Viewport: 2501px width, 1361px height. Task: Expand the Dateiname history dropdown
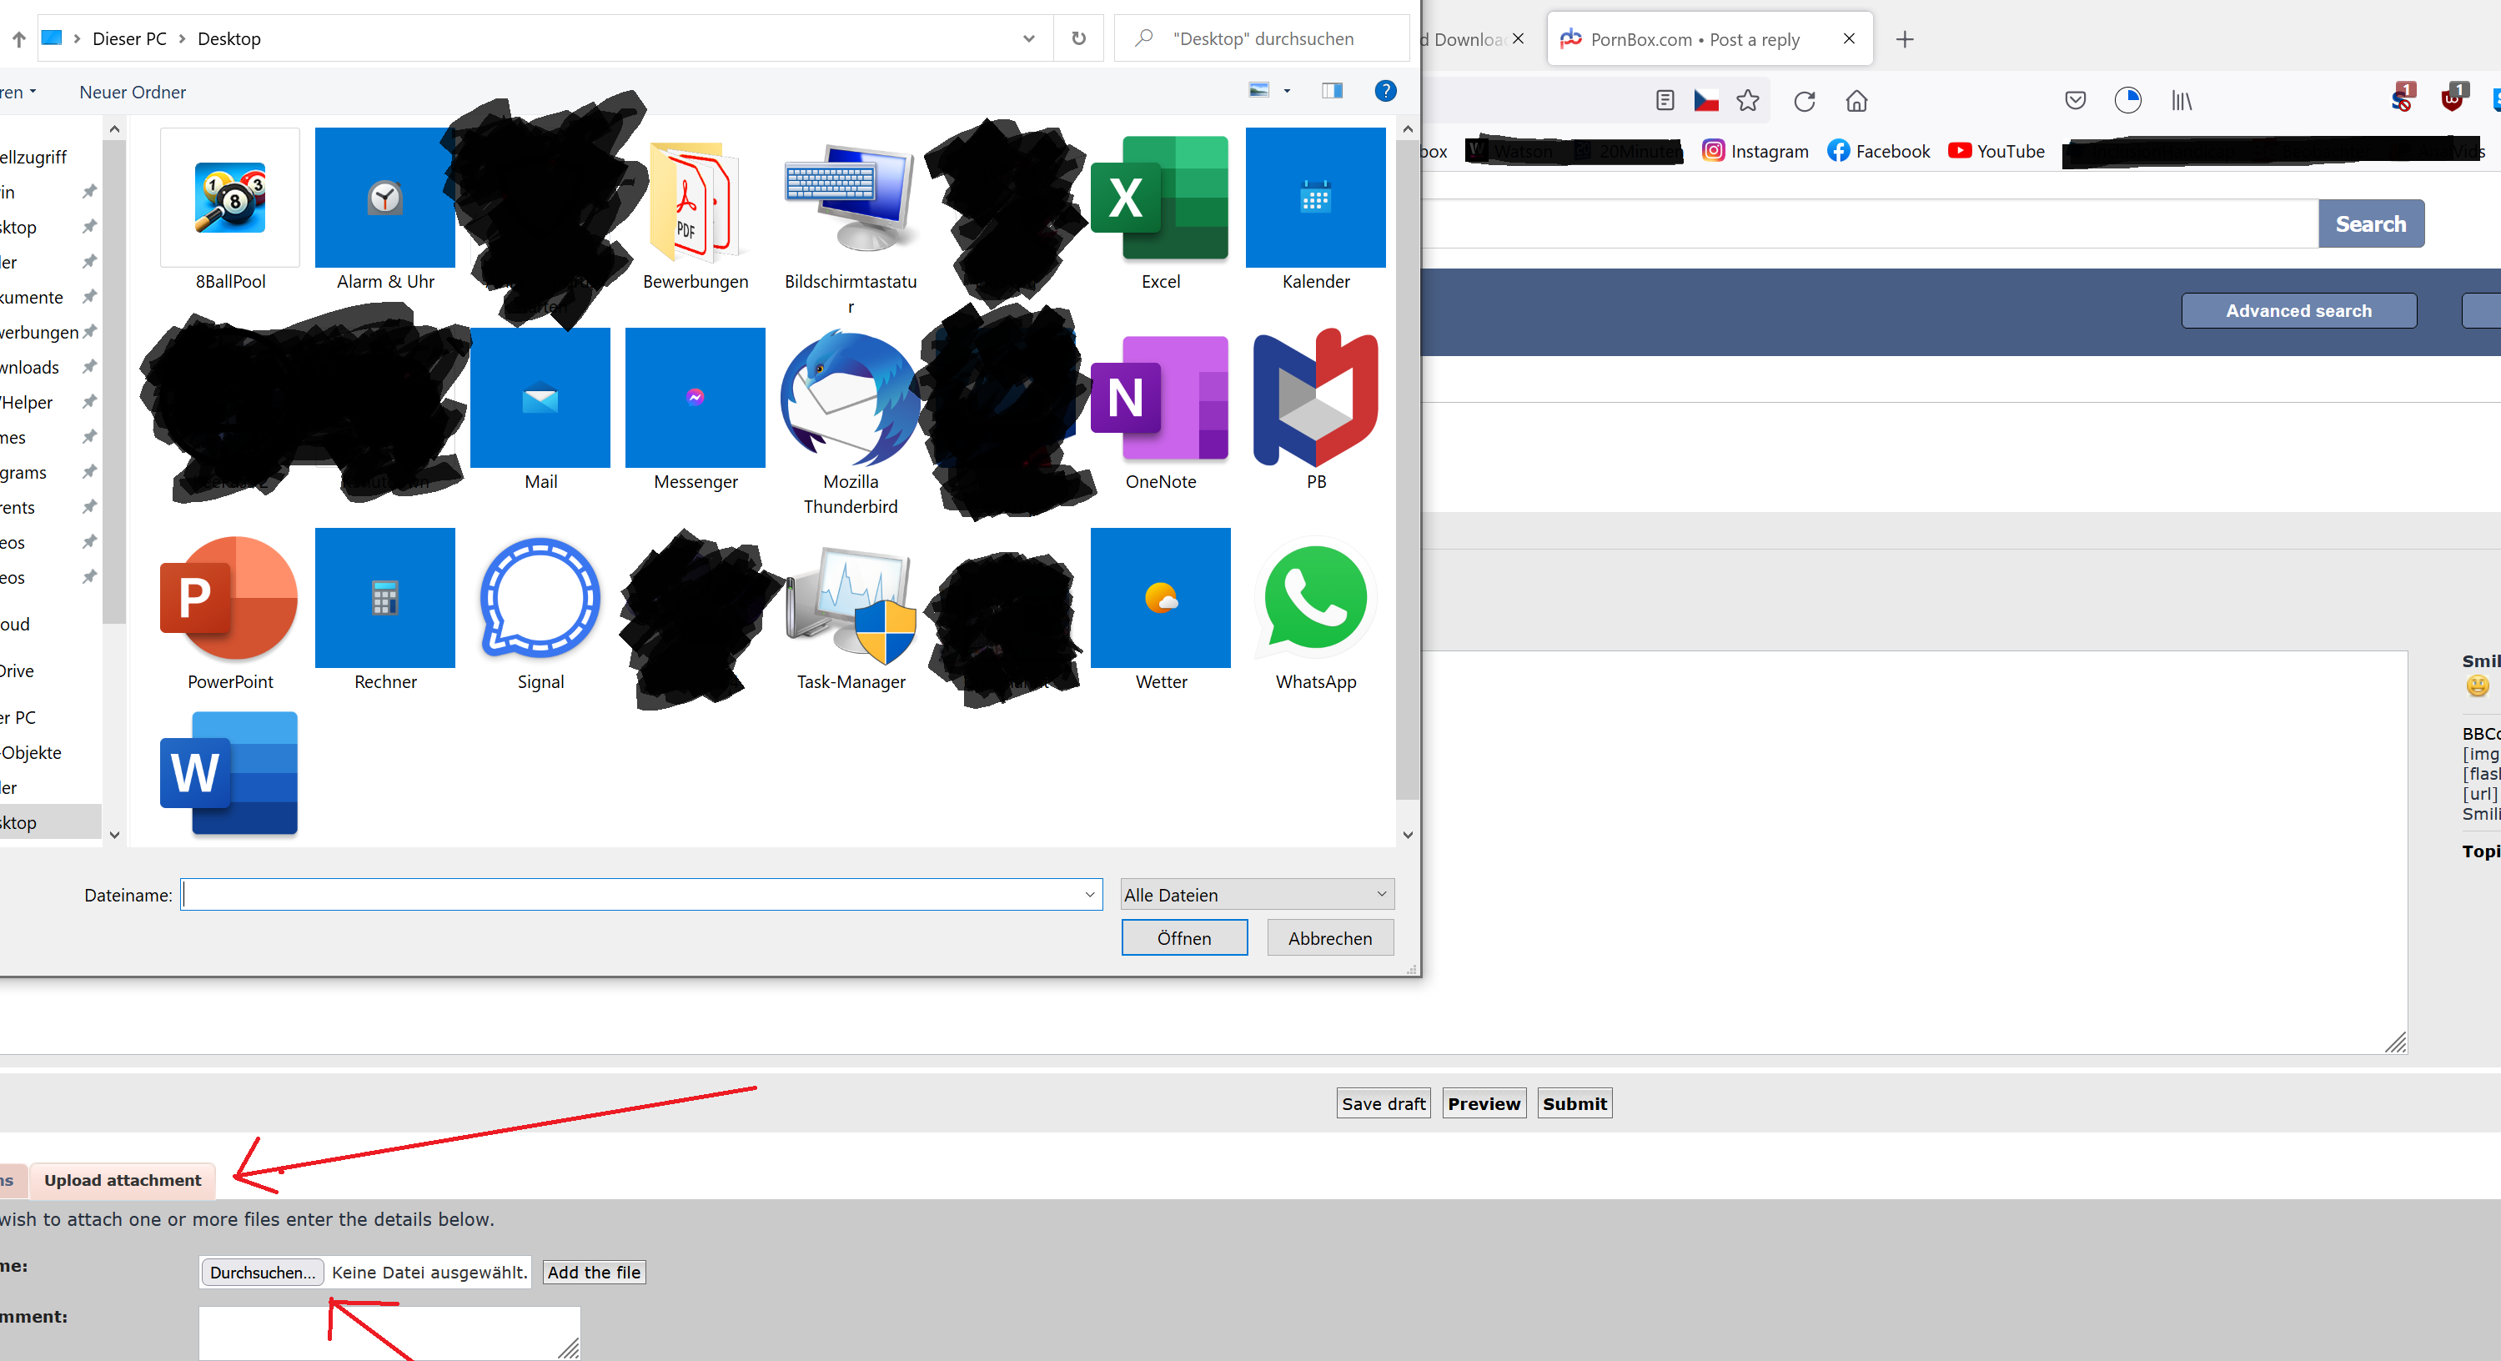[x=1089, y=894]
